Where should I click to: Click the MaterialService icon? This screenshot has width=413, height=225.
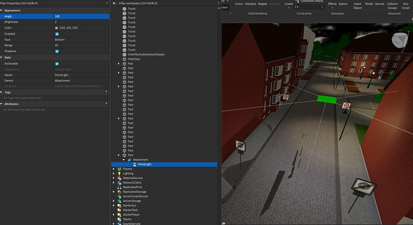119,178
